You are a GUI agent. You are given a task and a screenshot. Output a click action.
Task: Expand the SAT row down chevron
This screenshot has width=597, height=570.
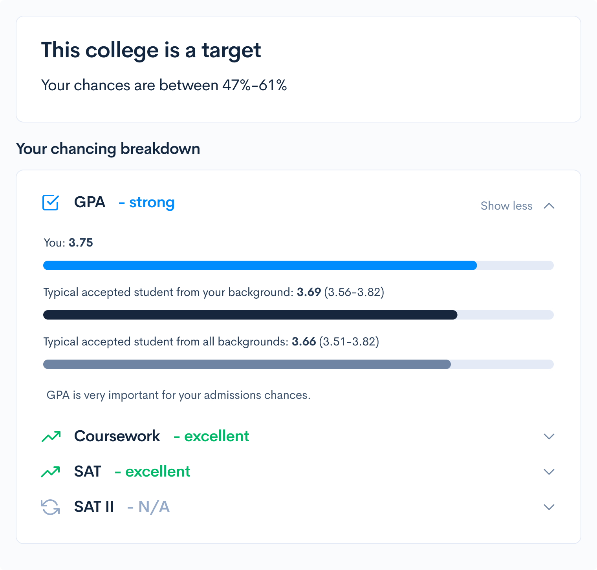coord(549,471)
